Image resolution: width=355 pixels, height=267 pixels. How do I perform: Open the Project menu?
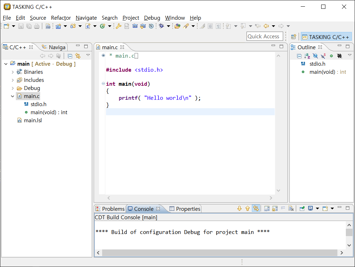pos(131,18)
